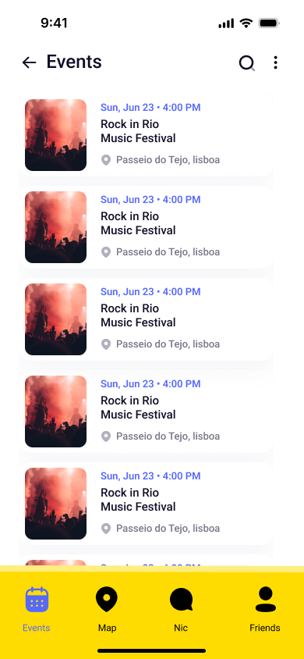Select third Rock in Rio Music Festival title
Screen dimensions: 304x659
(x=138, y=315)
